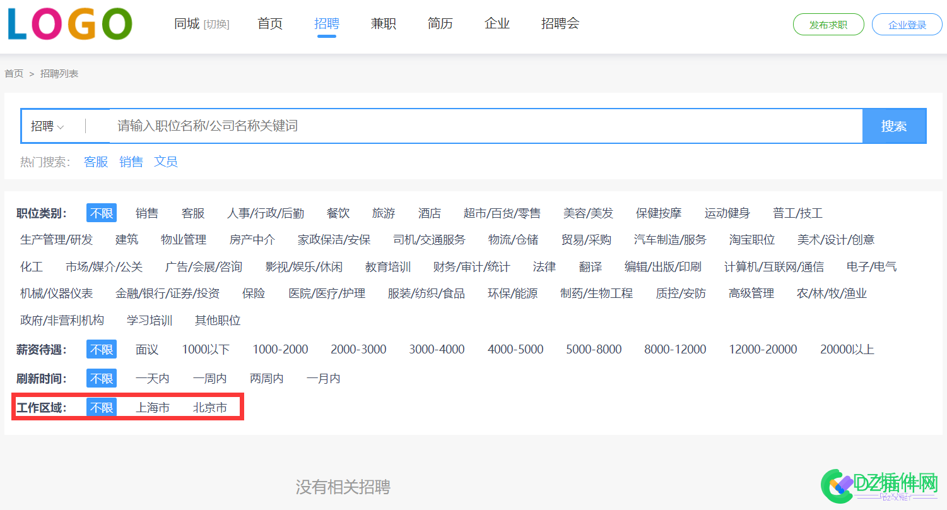The image size is (947, 510).
Task: Filter job category by 教育培训
Action: [x=388, y=267]
